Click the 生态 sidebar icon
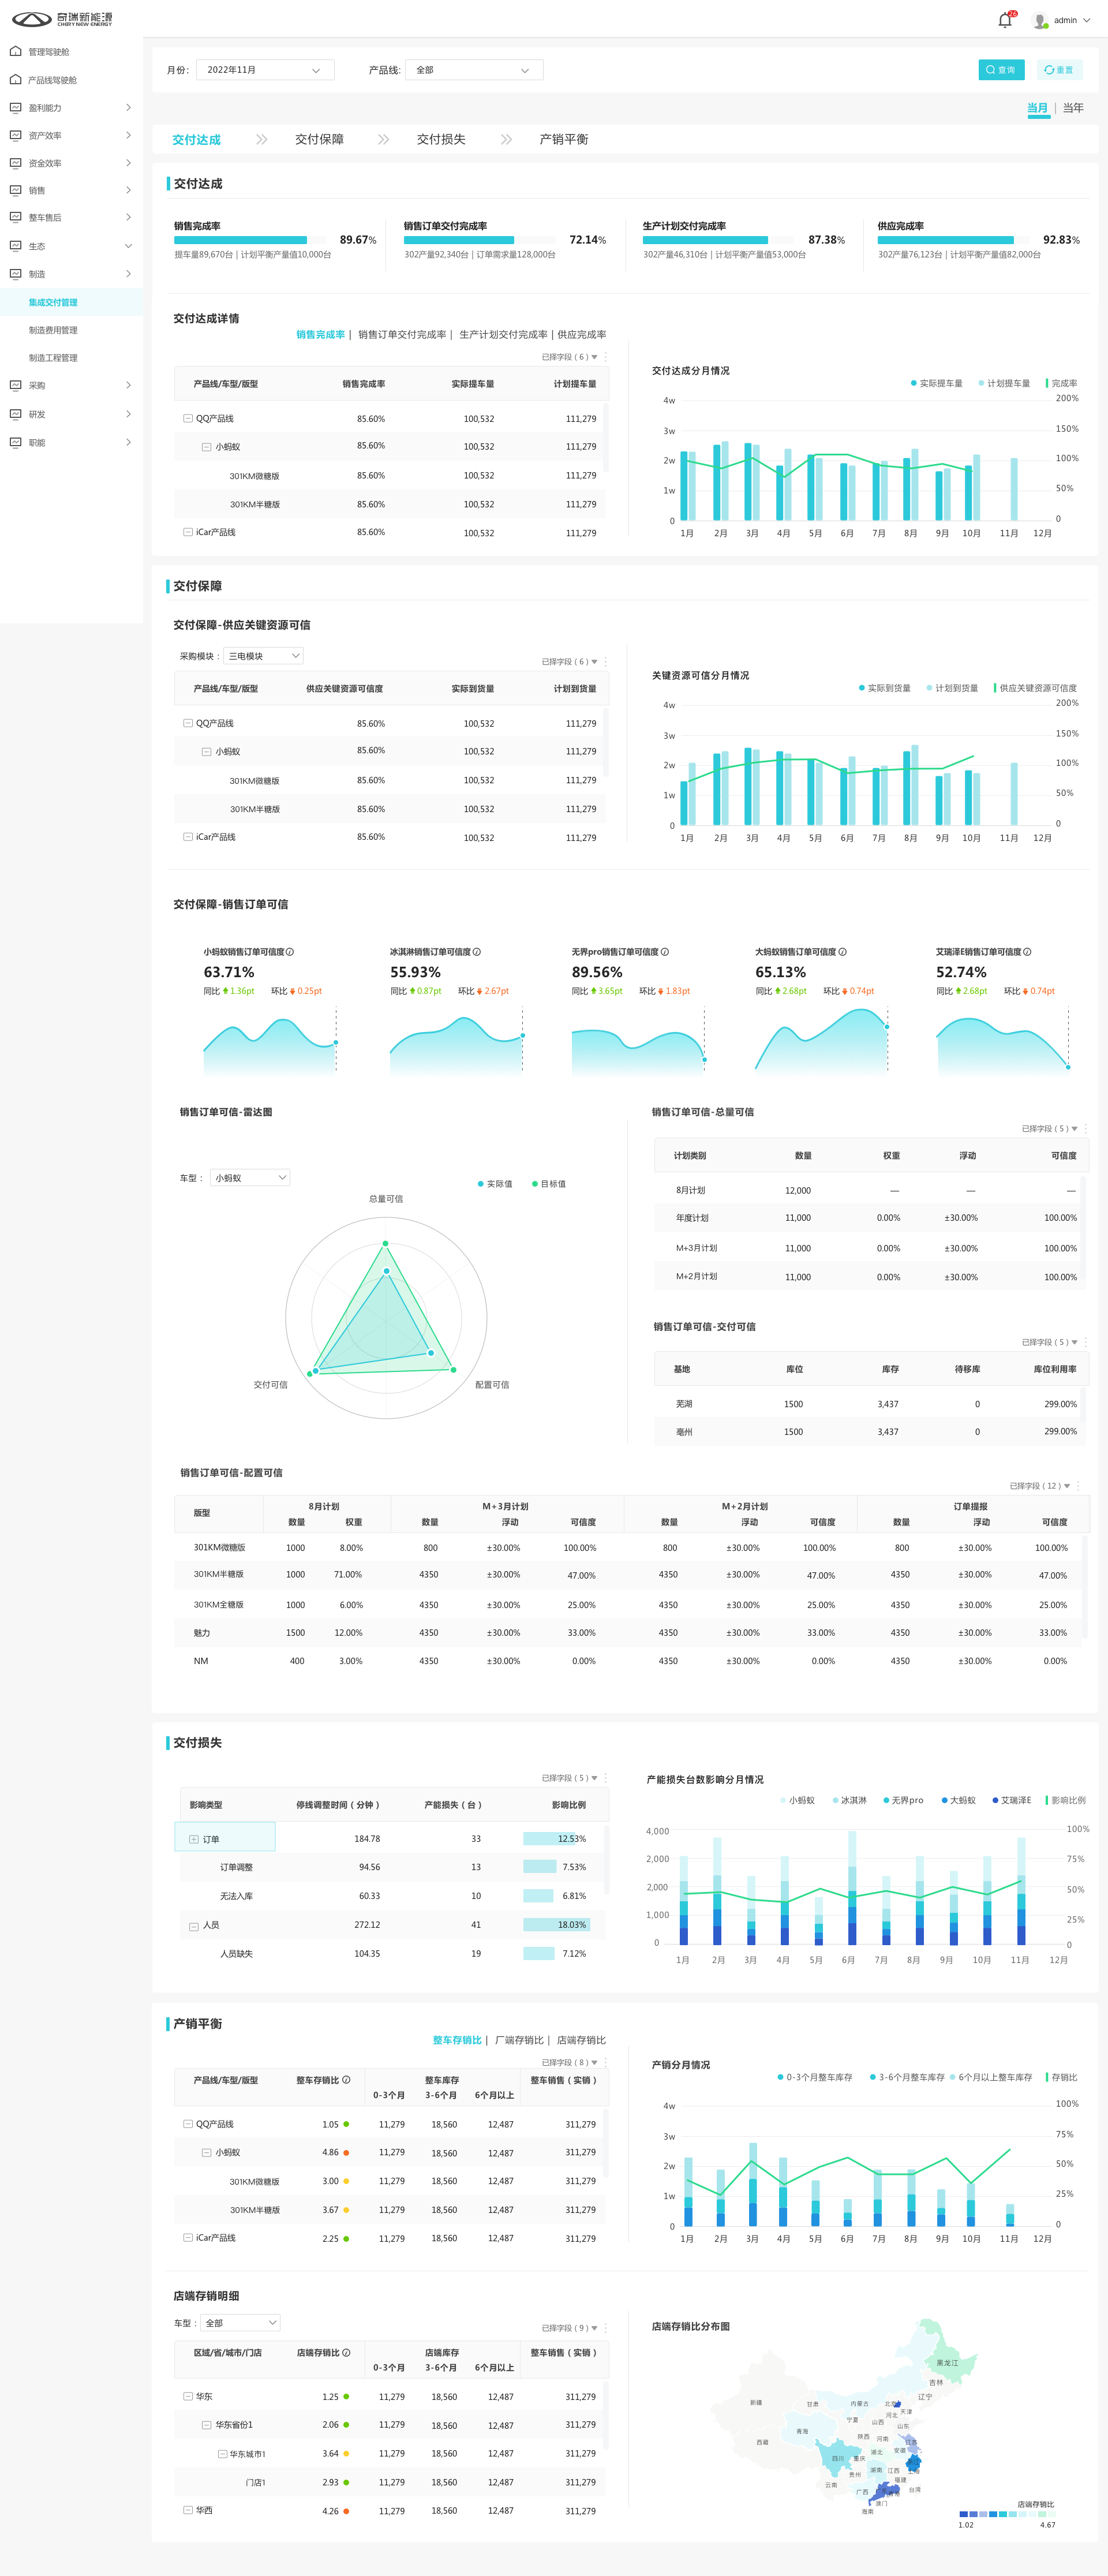 coord(15,245)
